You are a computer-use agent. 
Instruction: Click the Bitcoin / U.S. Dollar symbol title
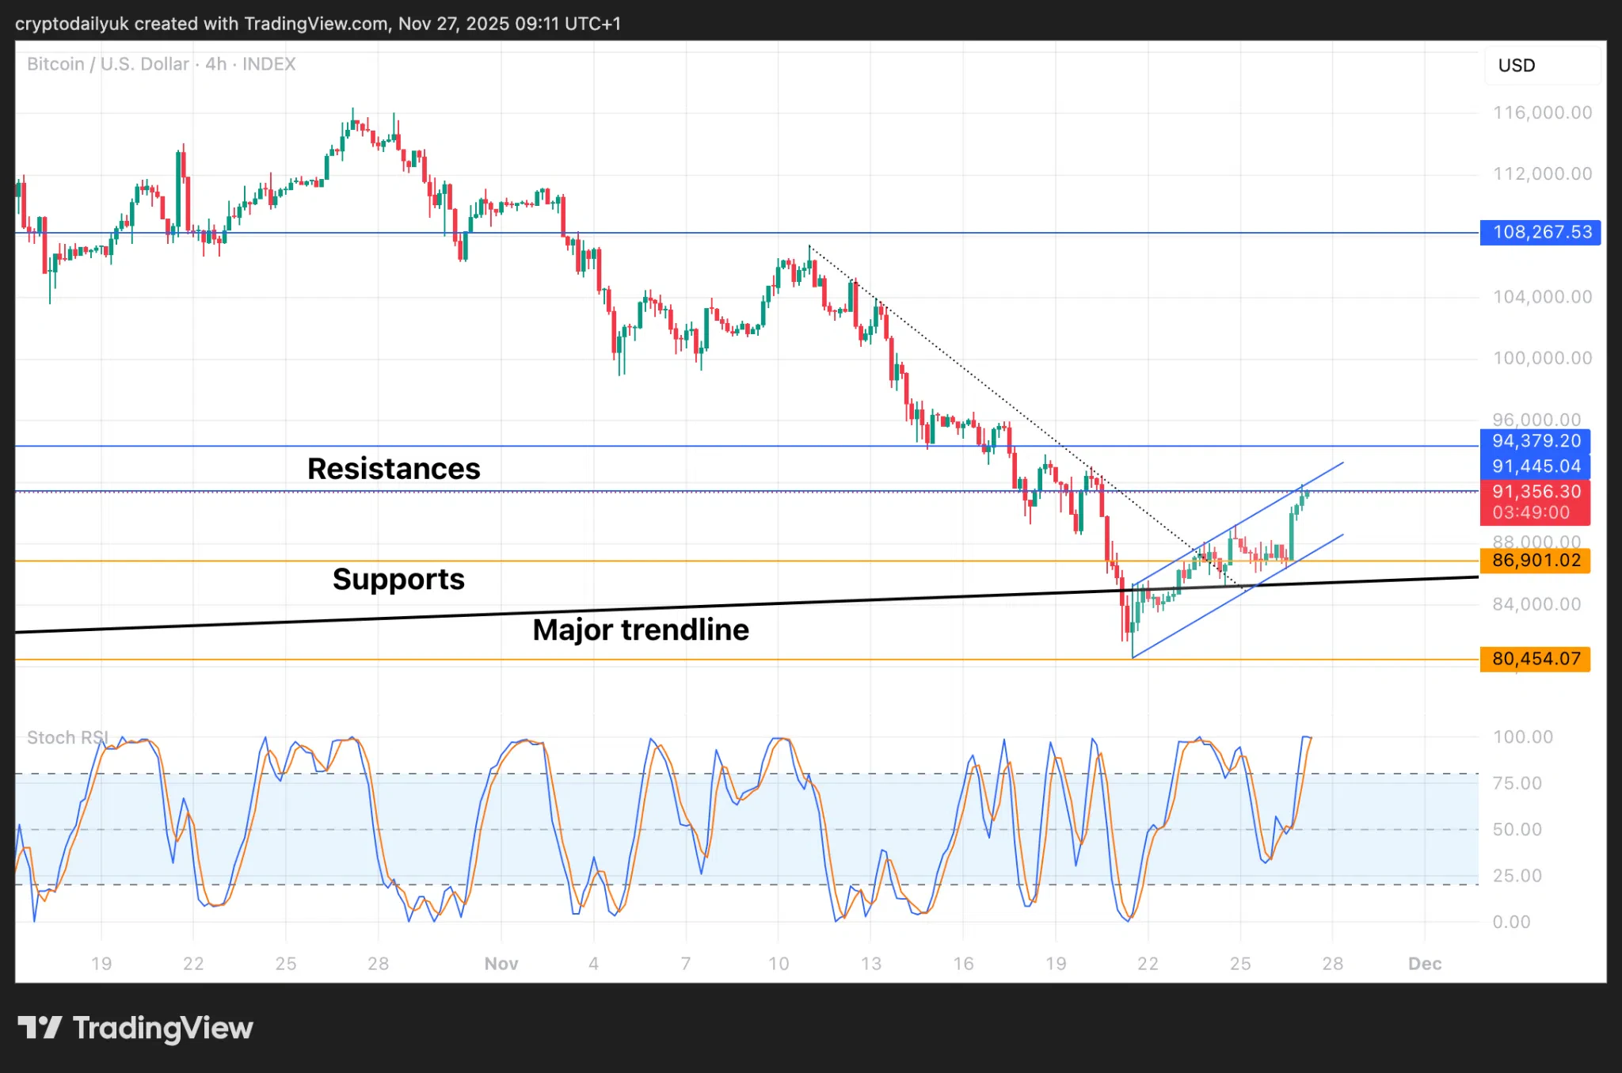pyautogui.click(x=108, y=64)
